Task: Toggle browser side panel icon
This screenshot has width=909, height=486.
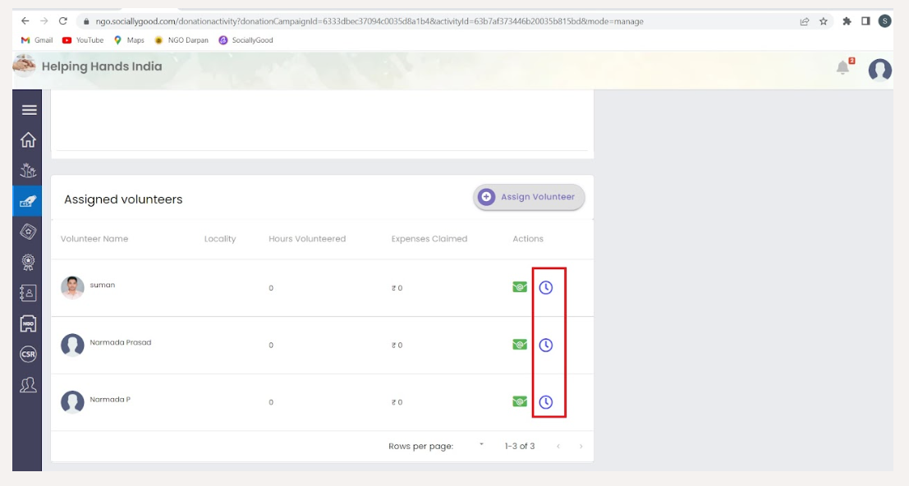Action: (865, 21)
